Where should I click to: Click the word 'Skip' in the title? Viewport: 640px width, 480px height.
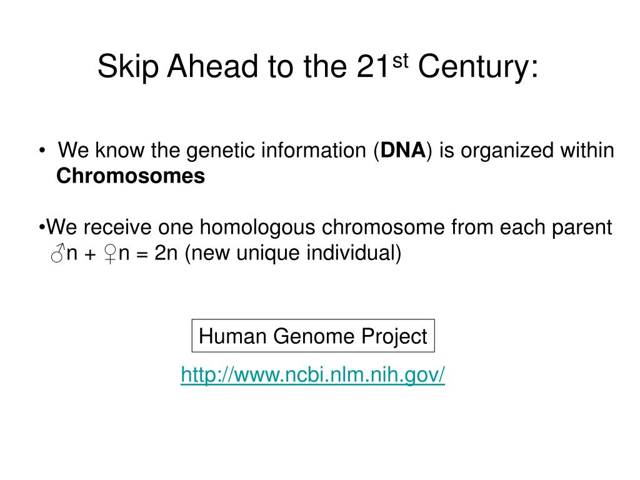(127, 67)
